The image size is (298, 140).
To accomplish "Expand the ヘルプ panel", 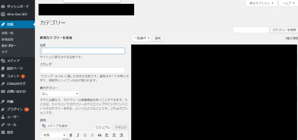I will (x=288, y=3).
